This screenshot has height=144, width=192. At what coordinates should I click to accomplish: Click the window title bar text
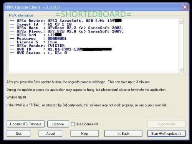click(32, 7)
